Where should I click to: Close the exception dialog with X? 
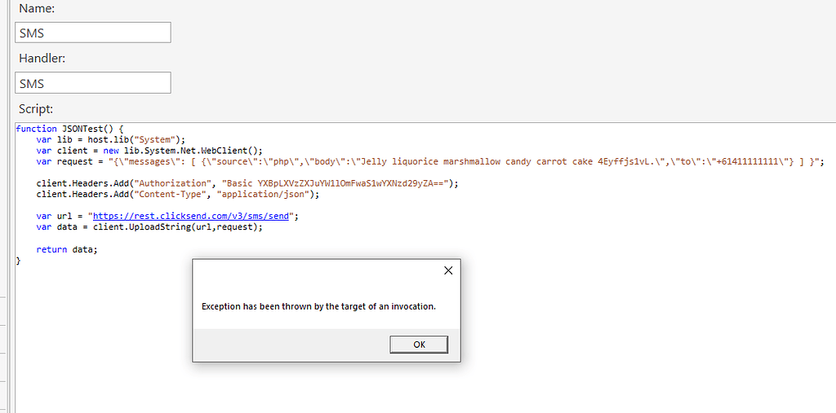click(447, 271)
